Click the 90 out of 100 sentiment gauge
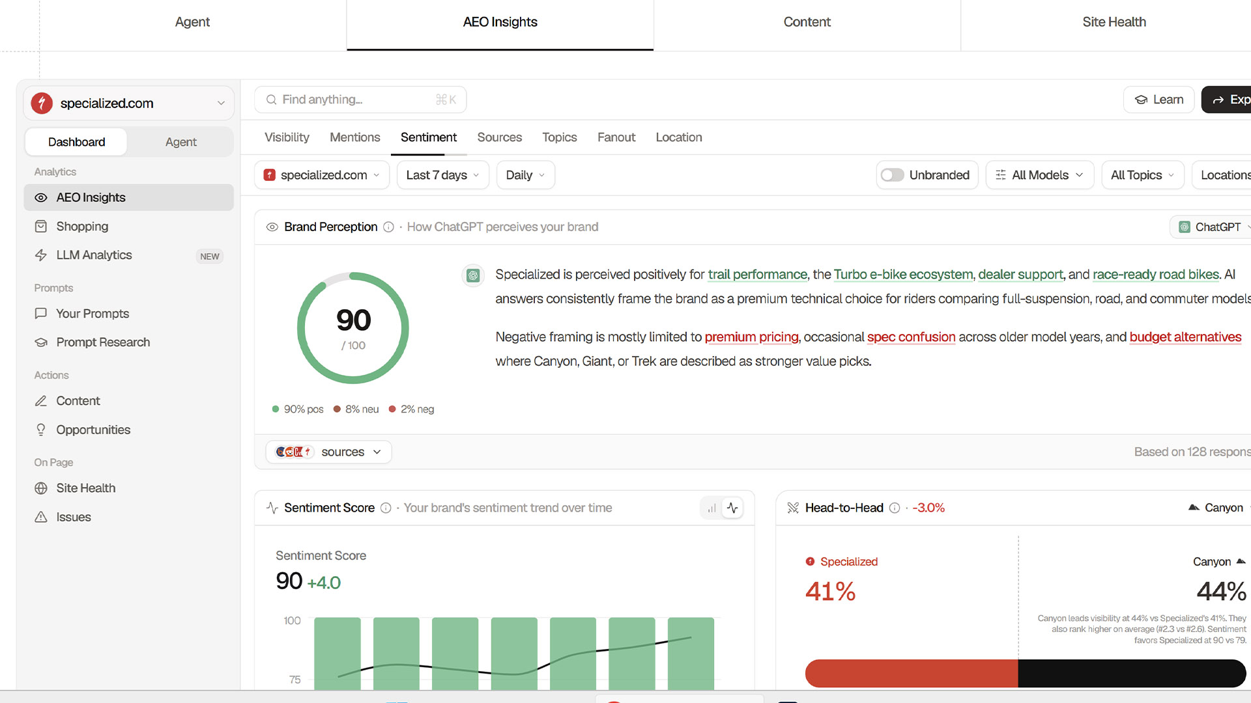Screen dimensions: 1251x703 click(353, 328)
